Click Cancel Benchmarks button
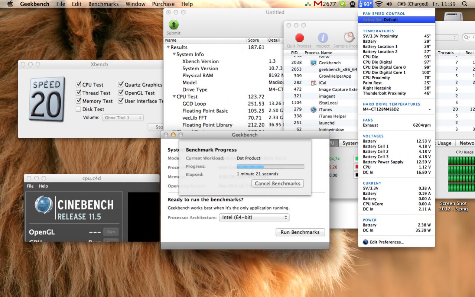475x297 pixels. point(278,184)
